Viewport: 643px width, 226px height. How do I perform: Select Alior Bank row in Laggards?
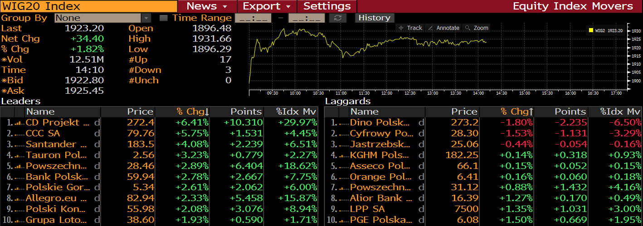pos(483,198)
